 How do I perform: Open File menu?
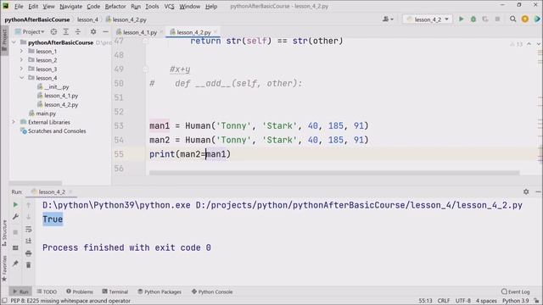(x=19, y=6)
